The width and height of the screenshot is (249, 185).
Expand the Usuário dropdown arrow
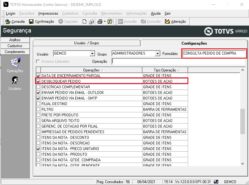[92, 54]
